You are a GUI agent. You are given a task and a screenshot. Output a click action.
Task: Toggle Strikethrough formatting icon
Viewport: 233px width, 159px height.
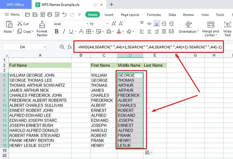click(x=81, y=31)
